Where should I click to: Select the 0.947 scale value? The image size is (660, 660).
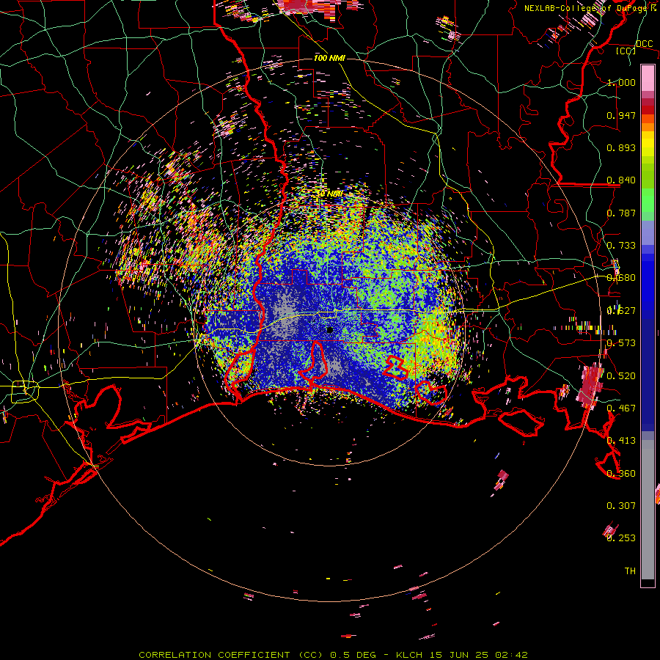click(x=621, y=115)
